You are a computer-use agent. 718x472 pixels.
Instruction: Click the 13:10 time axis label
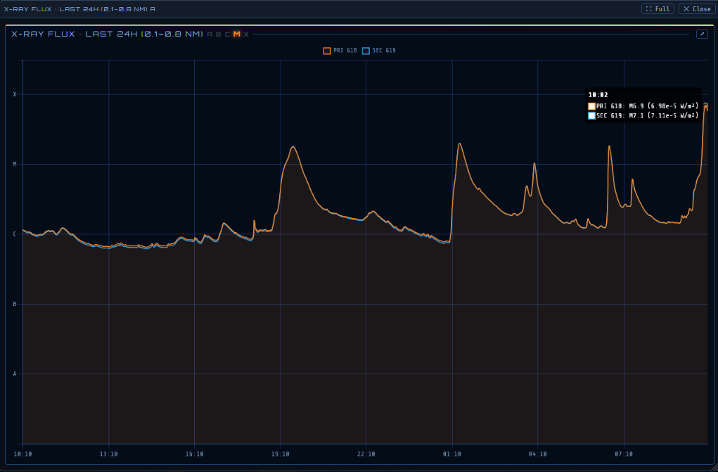point(108,454)
